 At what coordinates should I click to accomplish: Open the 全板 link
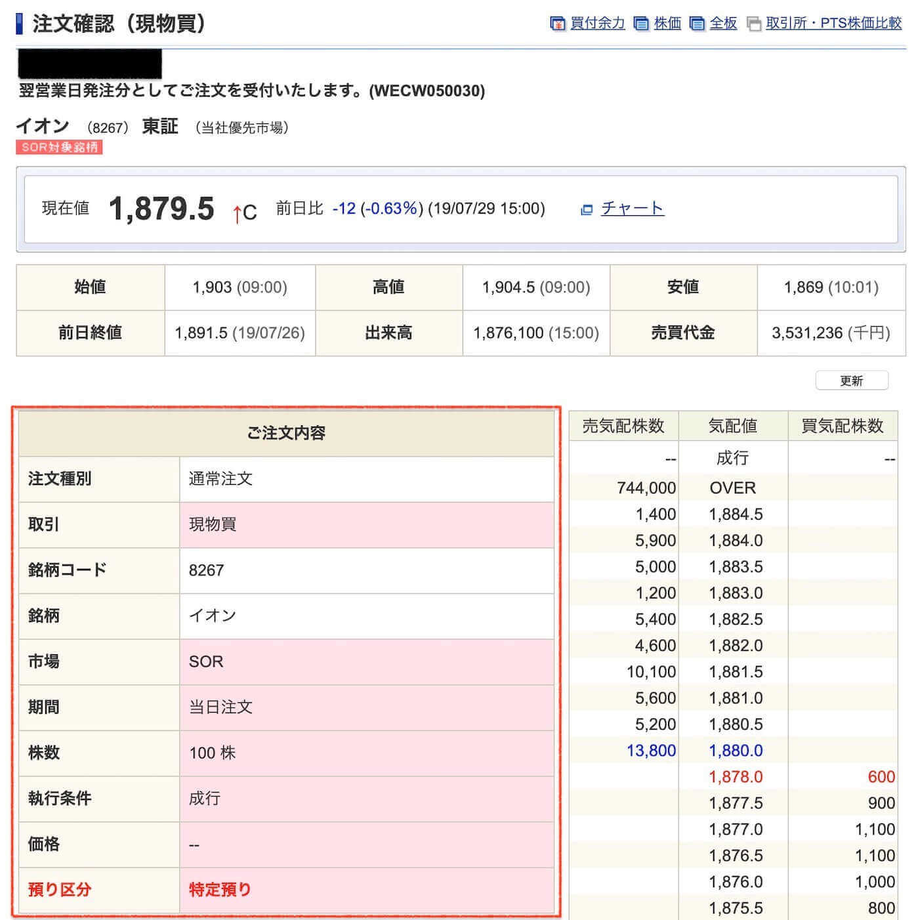[x=723, y=23]
